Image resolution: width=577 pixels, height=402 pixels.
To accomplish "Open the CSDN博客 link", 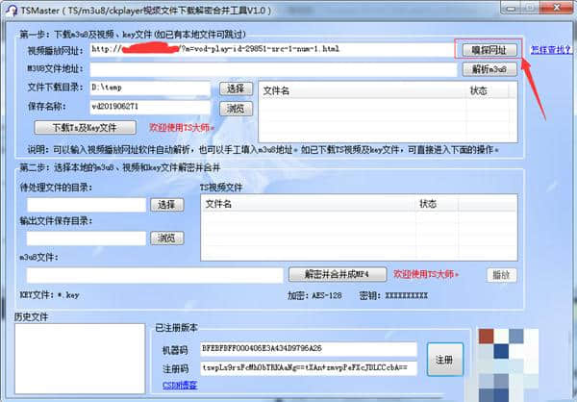I will click(182, 386).
